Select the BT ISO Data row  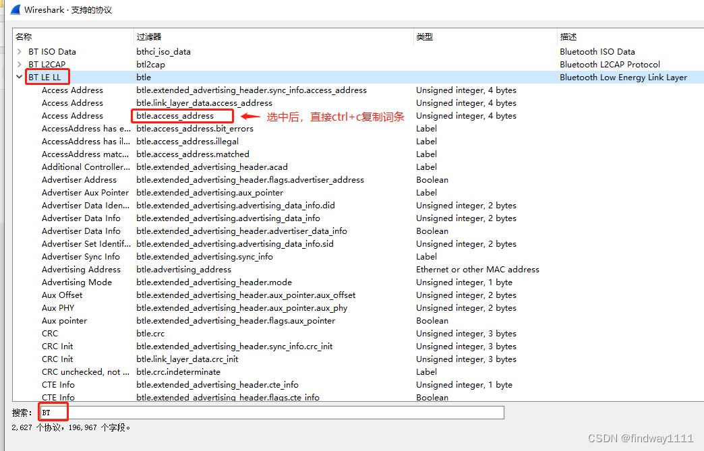pos(358,52)
